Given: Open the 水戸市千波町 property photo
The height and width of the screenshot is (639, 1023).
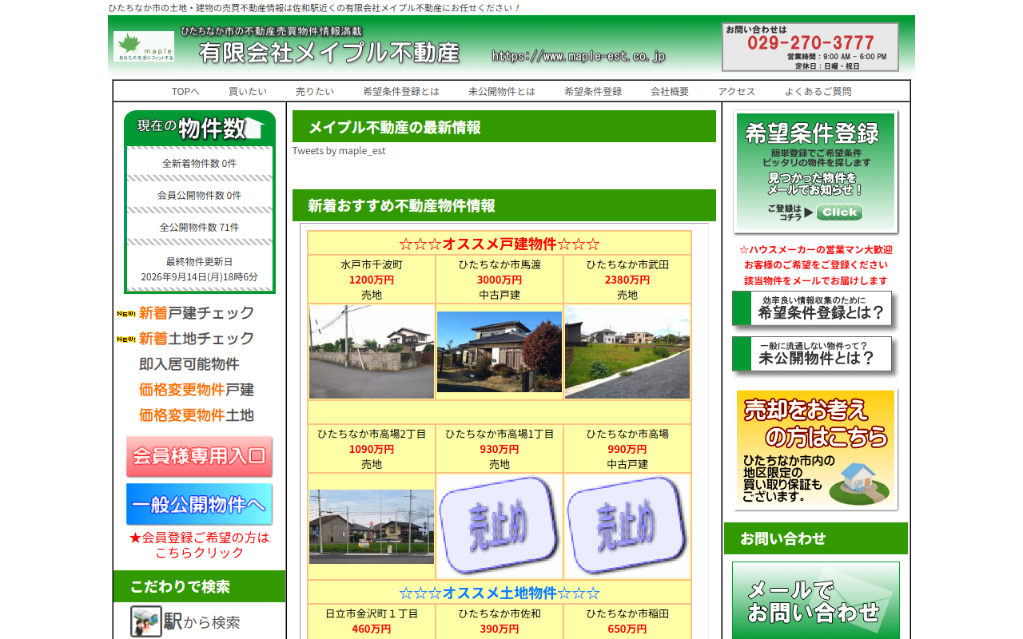Looking at the screenshot, I should [372, 352].
